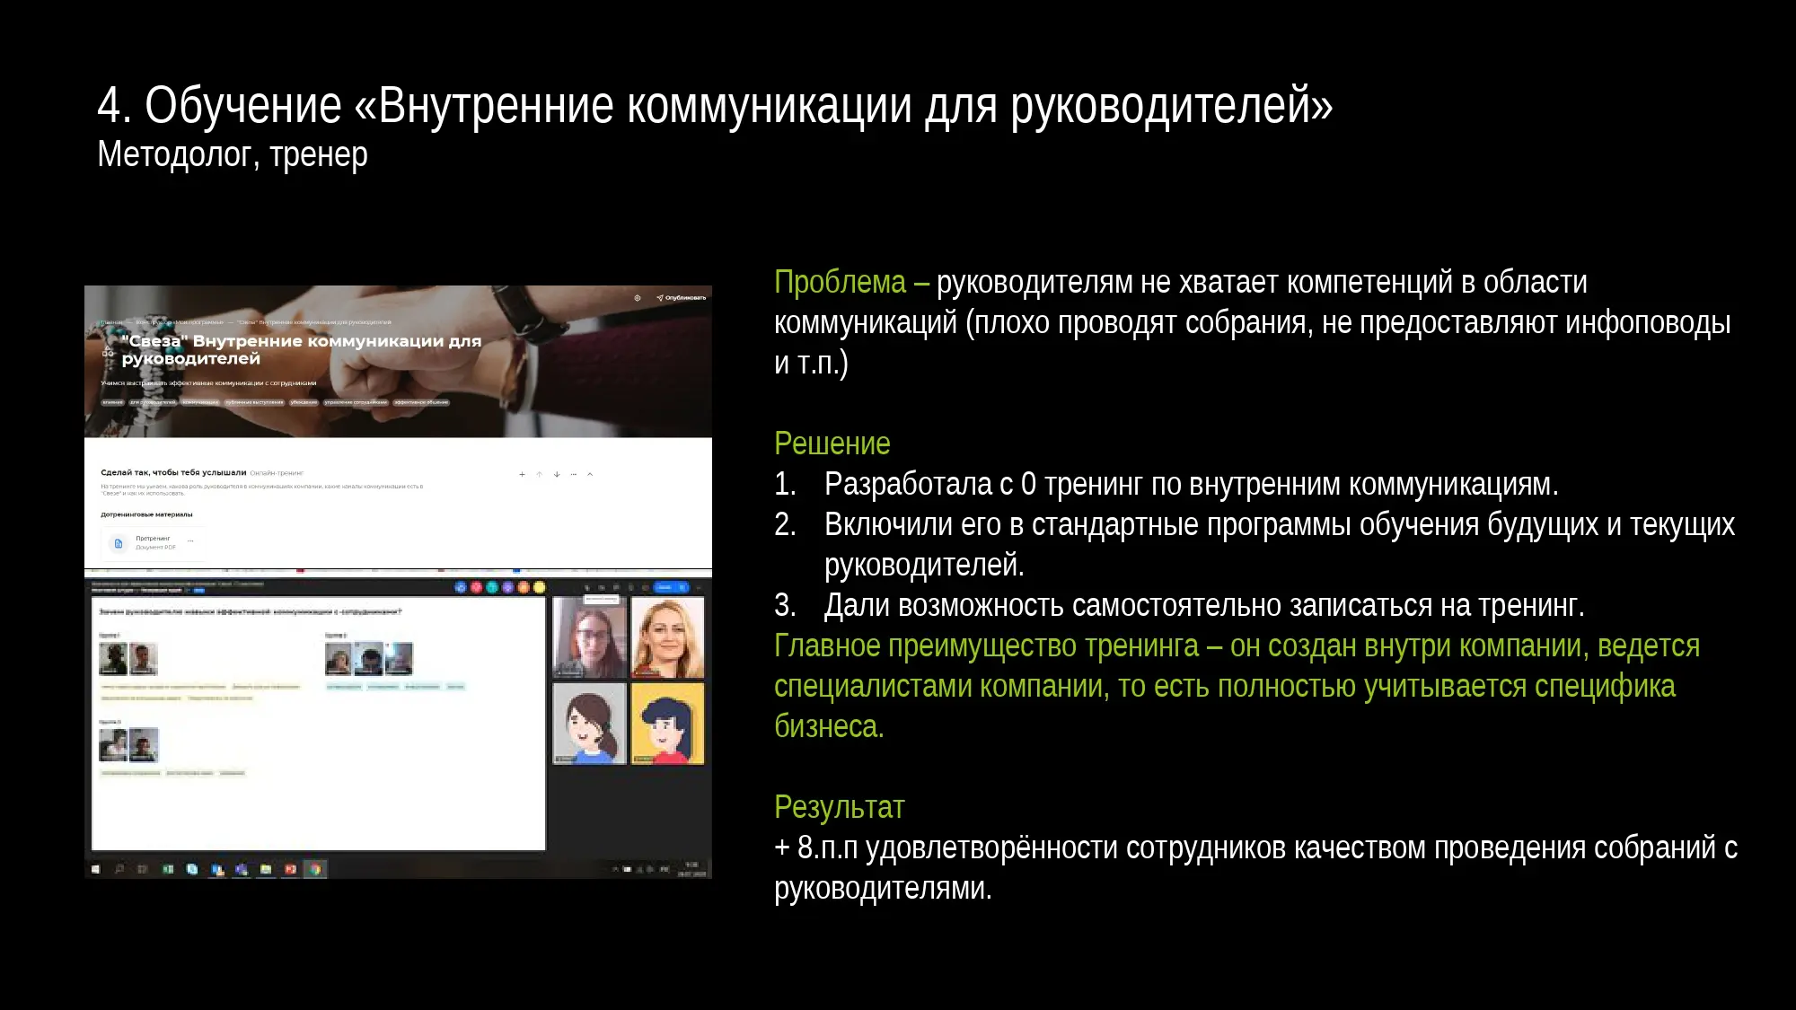Send a red reaction emoji in the meeting
The width and height of the screenshot is (1796, 1010).
(476, 587)
